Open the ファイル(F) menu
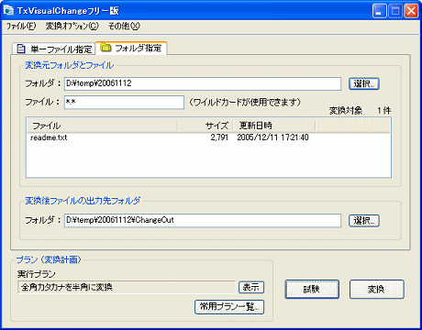The width and height of the screenshot is (422, 330). pos(21,26)
